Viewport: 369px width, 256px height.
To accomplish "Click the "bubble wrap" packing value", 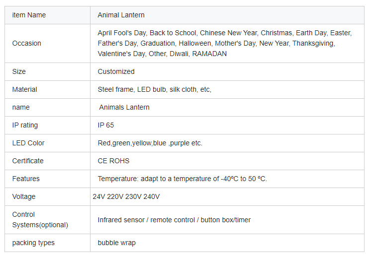I will (x=116, y=243).
